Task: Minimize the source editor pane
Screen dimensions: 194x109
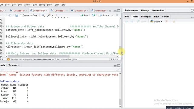Action: click(x=115, y=11)
